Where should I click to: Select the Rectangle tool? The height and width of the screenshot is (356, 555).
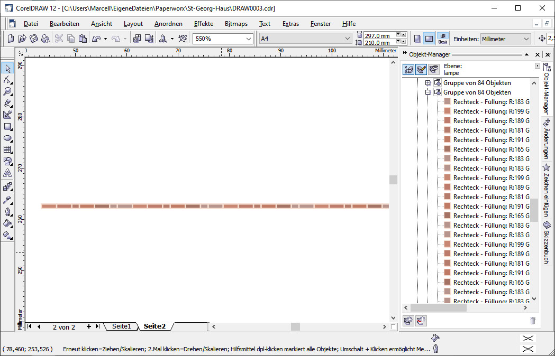point(7,127)
